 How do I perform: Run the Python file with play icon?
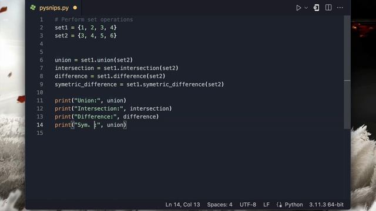(x=298, y=8)
